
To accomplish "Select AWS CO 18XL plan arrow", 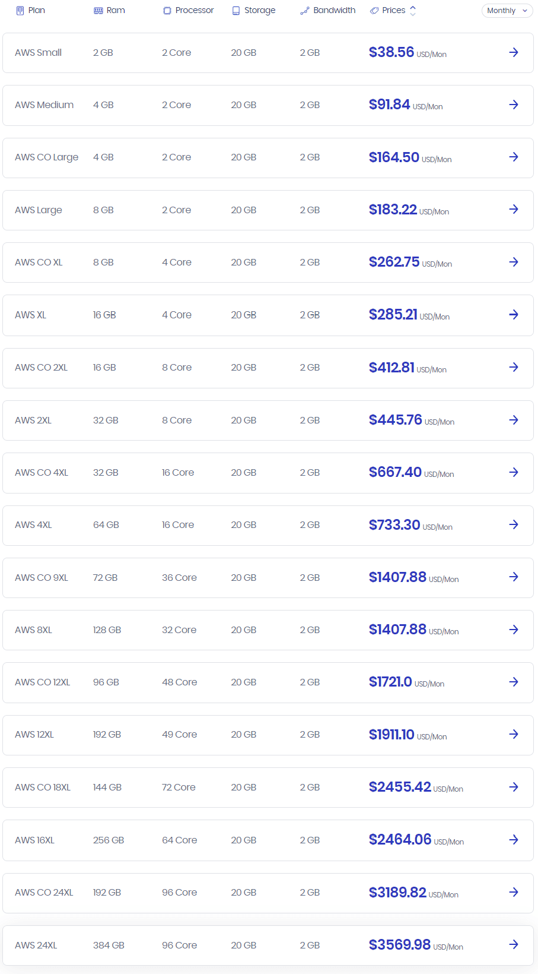I will click(514, 787).
